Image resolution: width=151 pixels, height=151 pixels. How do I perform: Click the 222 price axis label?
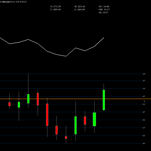pos(144,136)
